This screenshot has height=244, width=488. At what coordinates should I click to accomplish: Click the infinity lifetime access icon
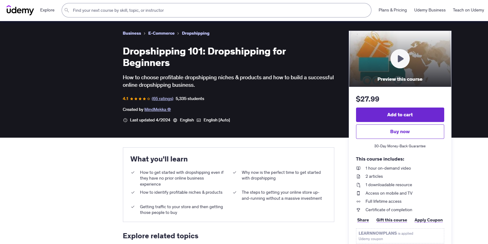point(358,202)
